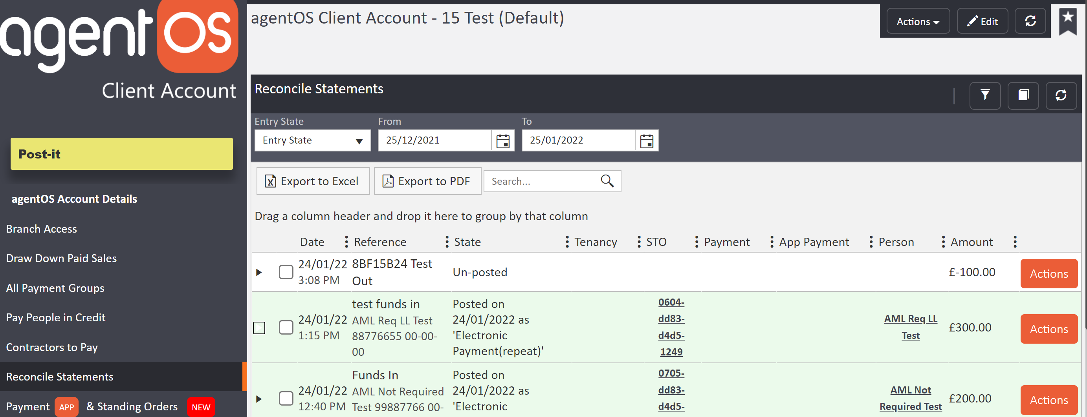Go to Contractors to Pay
This screenshot has height=417, width=1087.
pyautogui.click(x=52, y=348)
